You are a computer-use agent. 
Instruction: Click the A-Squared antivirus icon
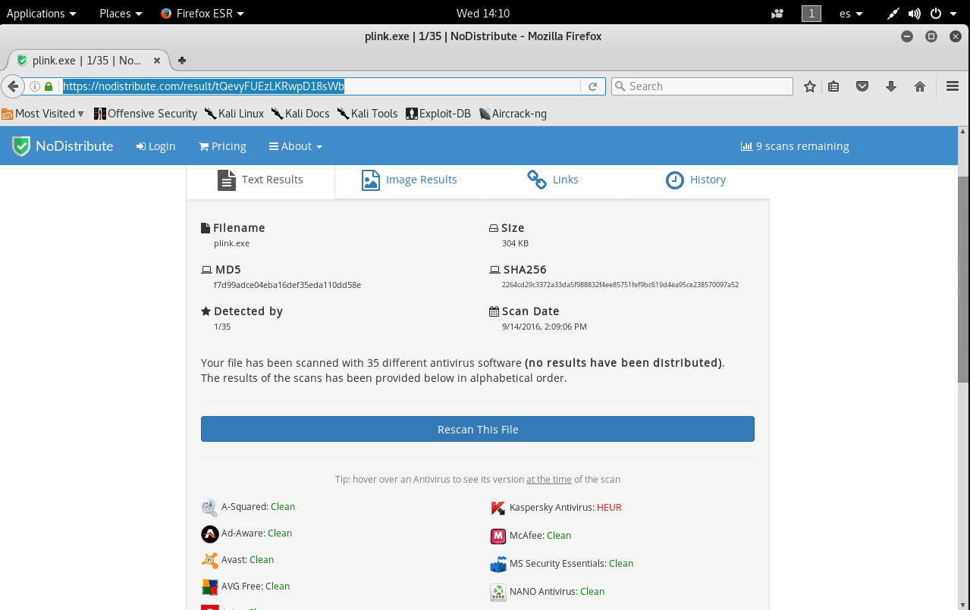[x=210, y=507]
